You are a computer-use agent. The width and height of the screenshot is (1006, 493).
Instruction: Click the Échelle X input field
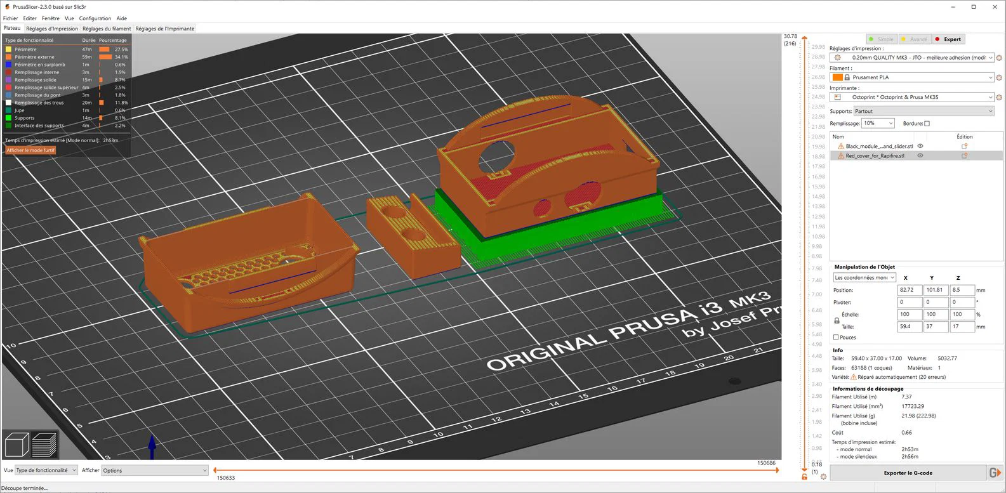point(910,314)
